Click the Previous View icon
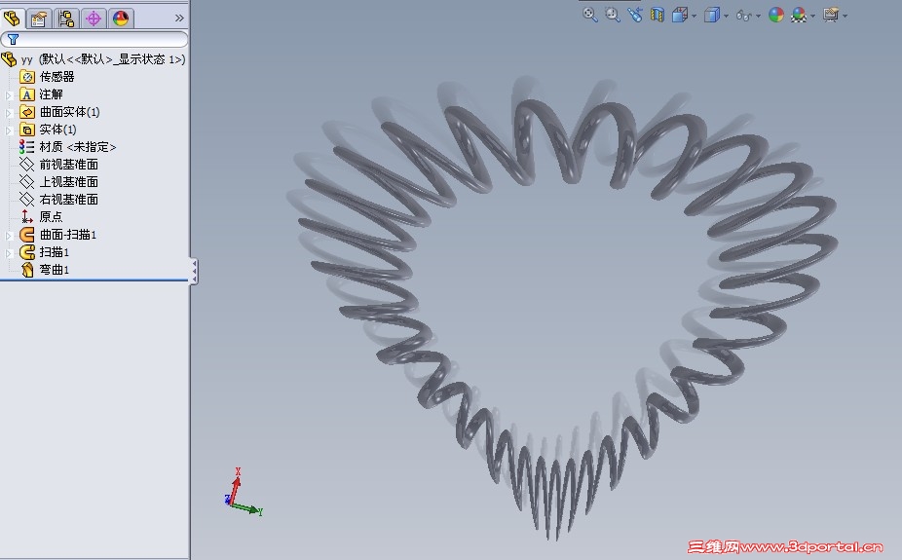The image size is (902, 560). coord(634,15)
